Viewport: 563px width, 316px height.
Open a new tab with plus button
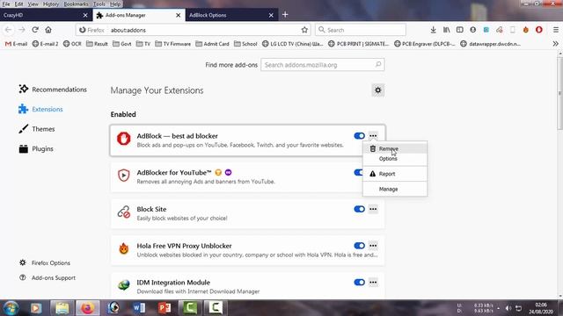coord(285,15)
